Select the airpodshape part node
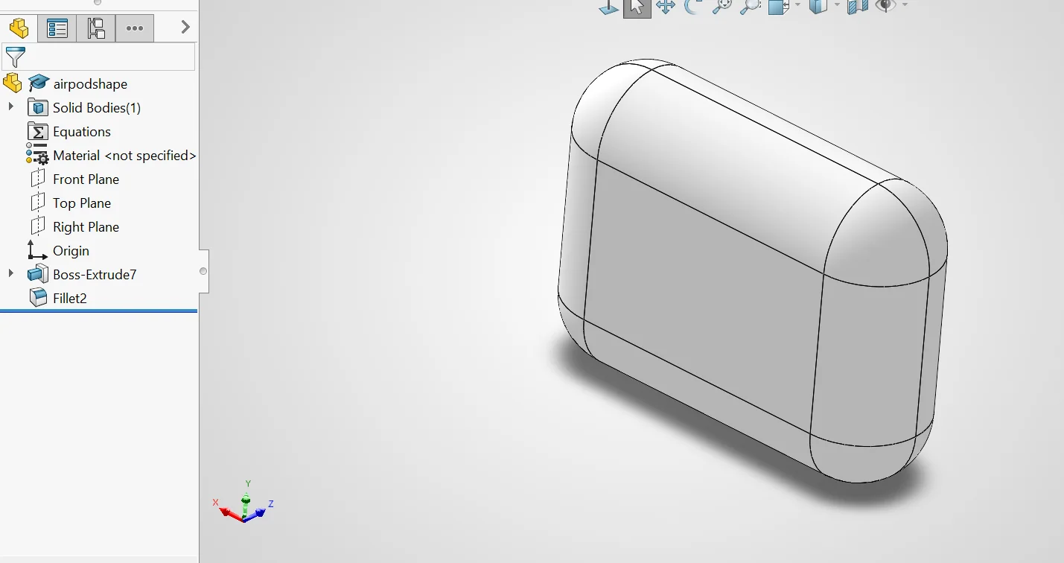 90,84
